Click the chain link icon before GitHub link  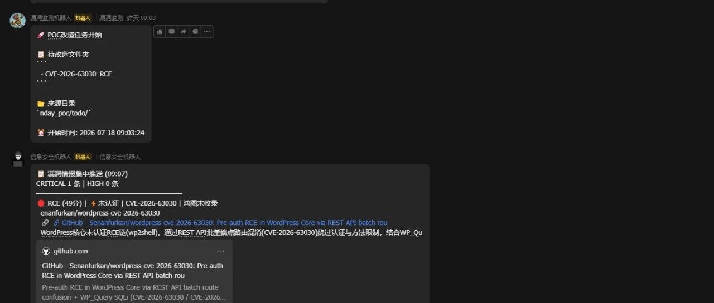[x=46, y=223]
